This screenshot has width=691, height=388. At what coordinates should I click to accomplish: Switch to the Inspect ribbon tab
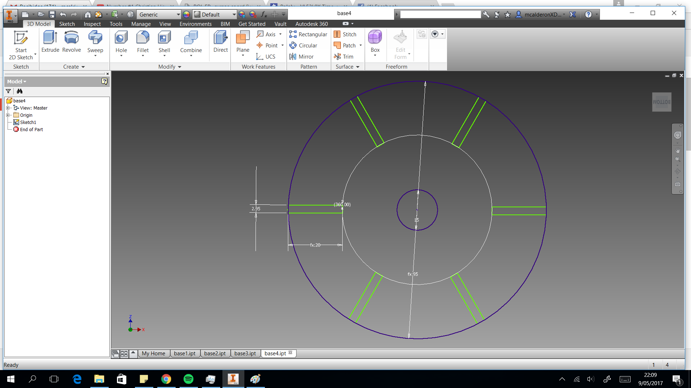tap(92, 24)
